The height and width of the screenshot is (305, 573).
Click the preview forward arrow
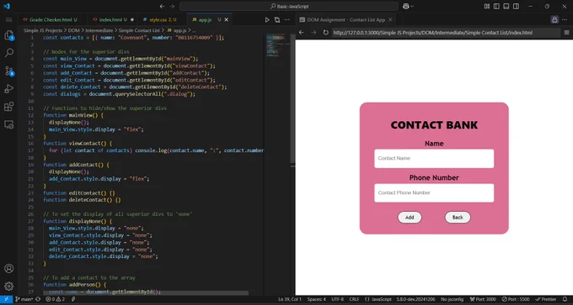coord(313,33)
